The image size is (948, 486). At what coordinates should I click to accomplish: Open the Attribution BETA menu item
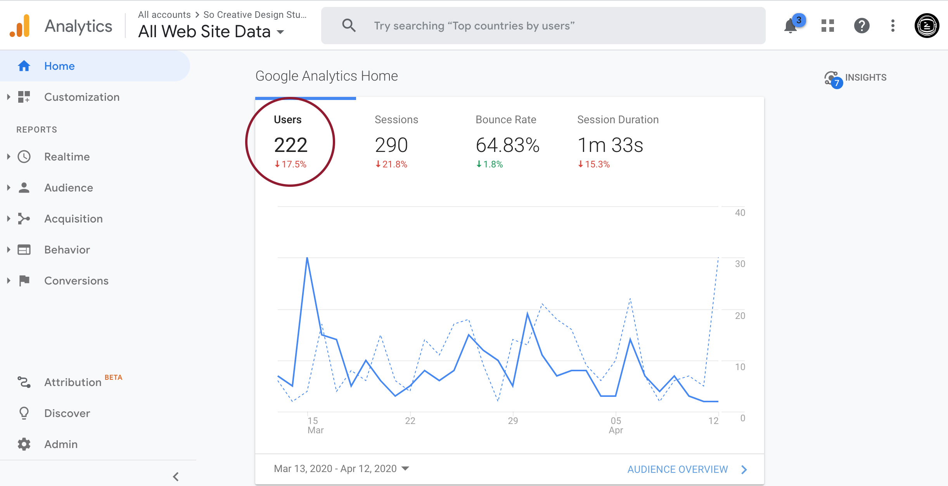[x=83, y=382]
